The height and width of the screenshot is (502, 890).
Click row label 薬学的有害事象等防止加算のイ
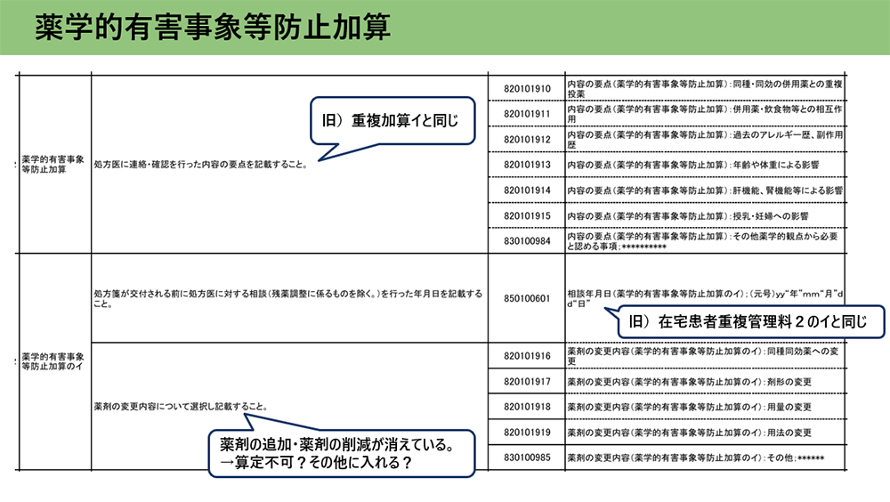[53, 361]
